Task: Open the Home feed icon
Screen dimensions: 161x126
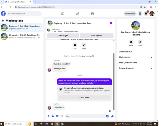Action: (x=63, y=14)
